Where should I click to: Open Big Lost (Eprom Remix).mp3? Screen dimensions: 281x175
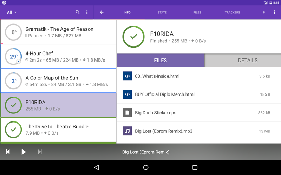tap(199, 131)
